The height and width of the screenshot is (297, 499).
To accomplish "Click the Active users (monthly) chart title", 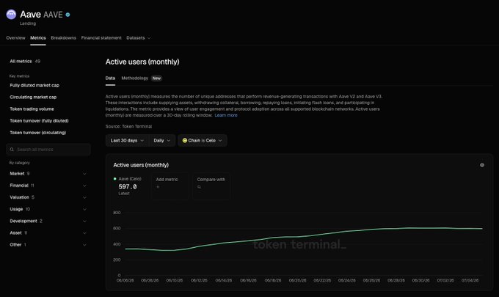I will click(141, 165).
